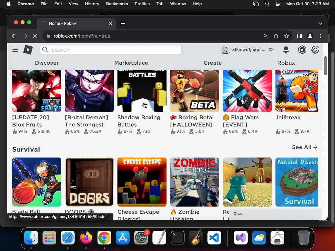Screen dimensions: 335x251
Task: Open the Roblox settings gear
Action: click(x=315, y=50)
